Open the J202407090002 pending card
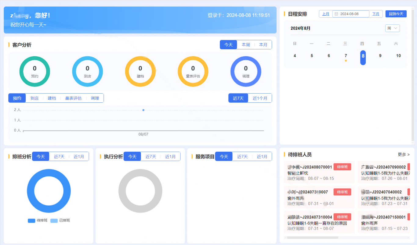Viewport: 417px width, 245px height. tap(384, 172)
